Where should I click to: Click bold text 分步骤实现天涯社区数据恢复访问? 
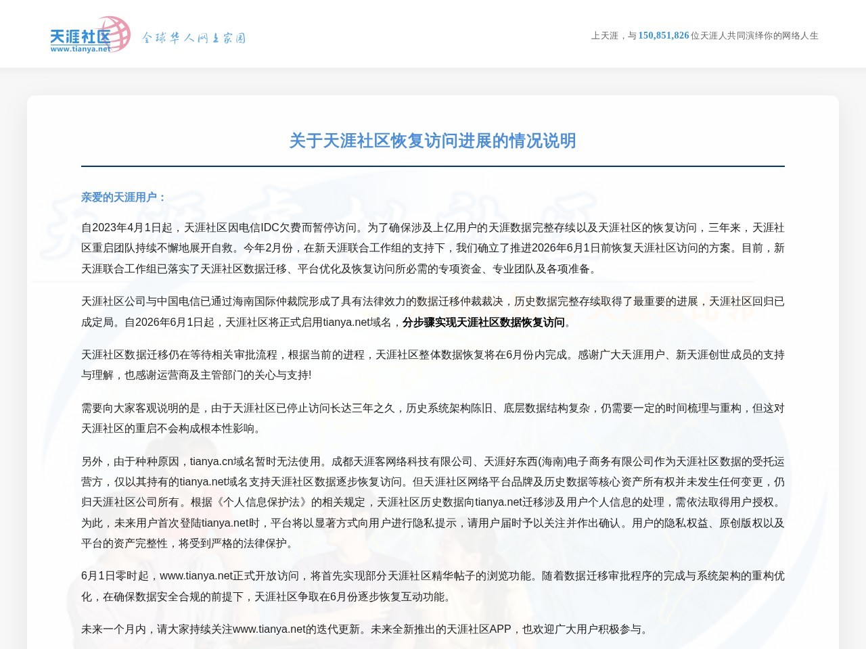click(x=484, y=322)
